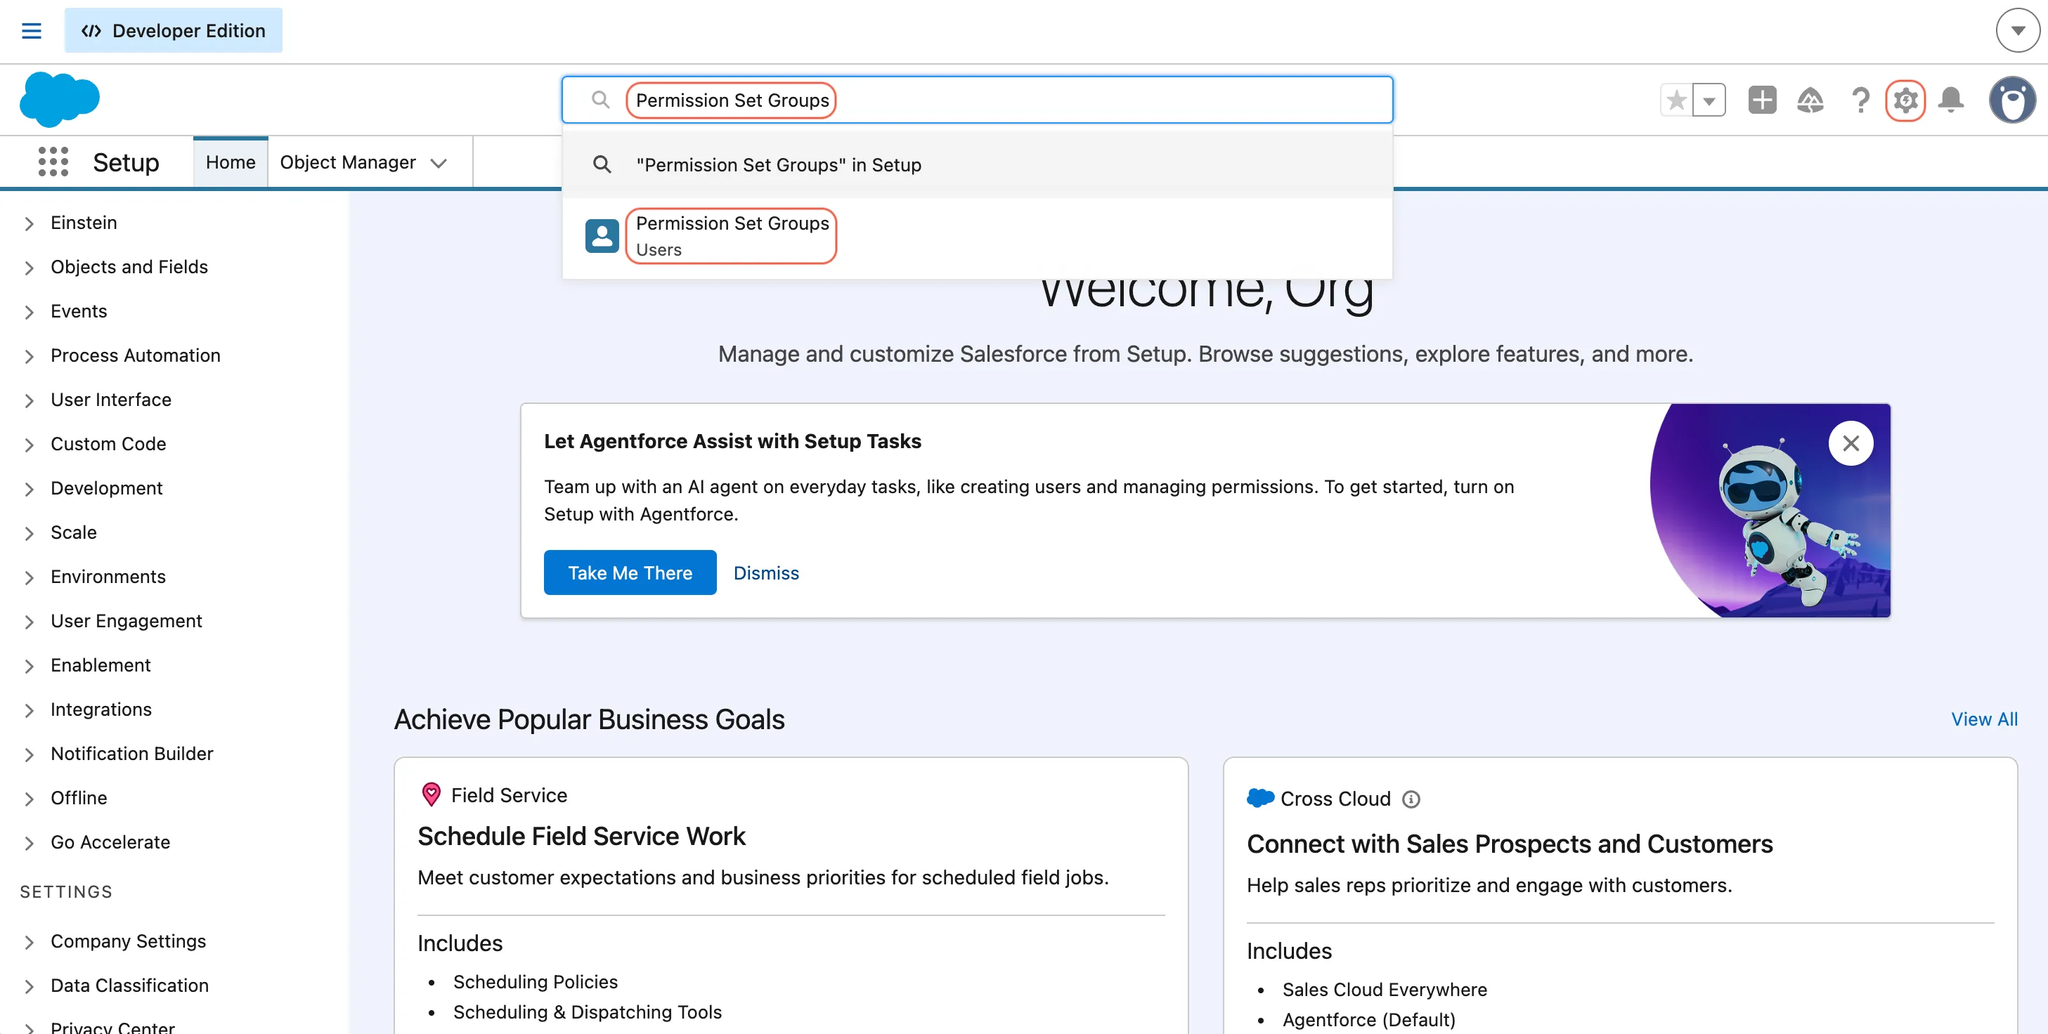Switch to the Home tab
This screenshot has width=2048, height=1034.
point(231,162)
